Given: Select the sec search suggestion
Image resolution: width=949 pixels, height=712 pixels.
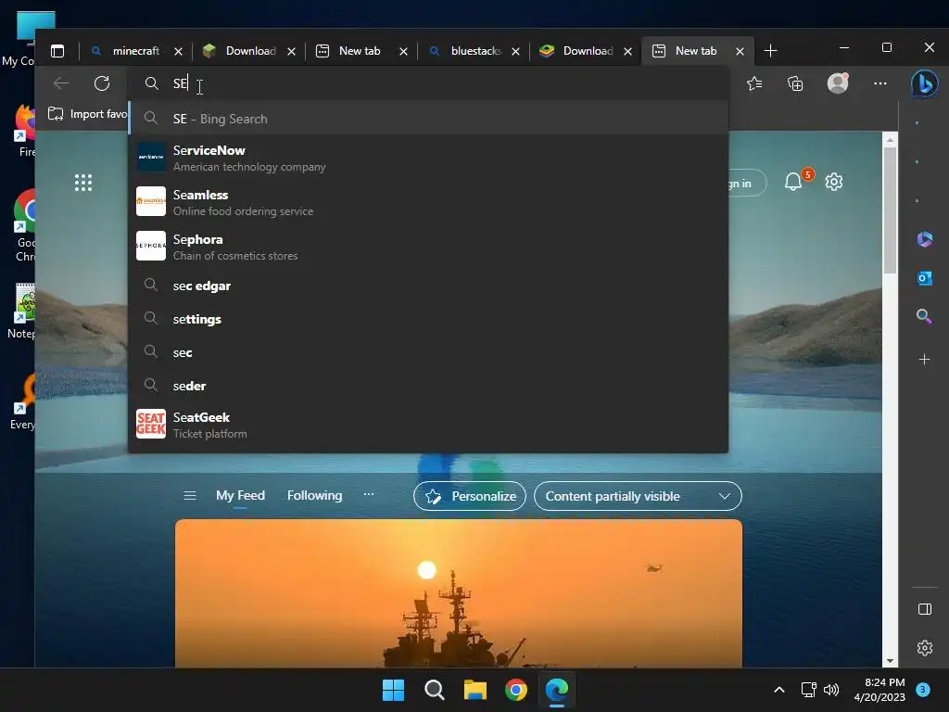Looking at the screenshot, I should (428, 352).
